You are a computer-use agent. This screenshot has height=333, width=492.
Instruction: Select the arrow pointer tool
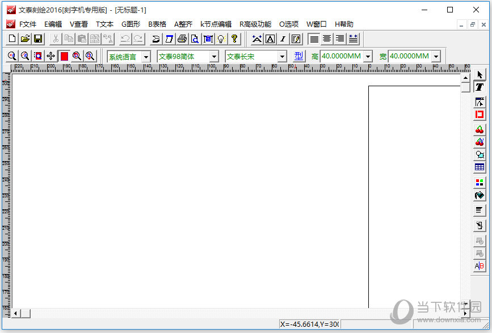[480, 75]
